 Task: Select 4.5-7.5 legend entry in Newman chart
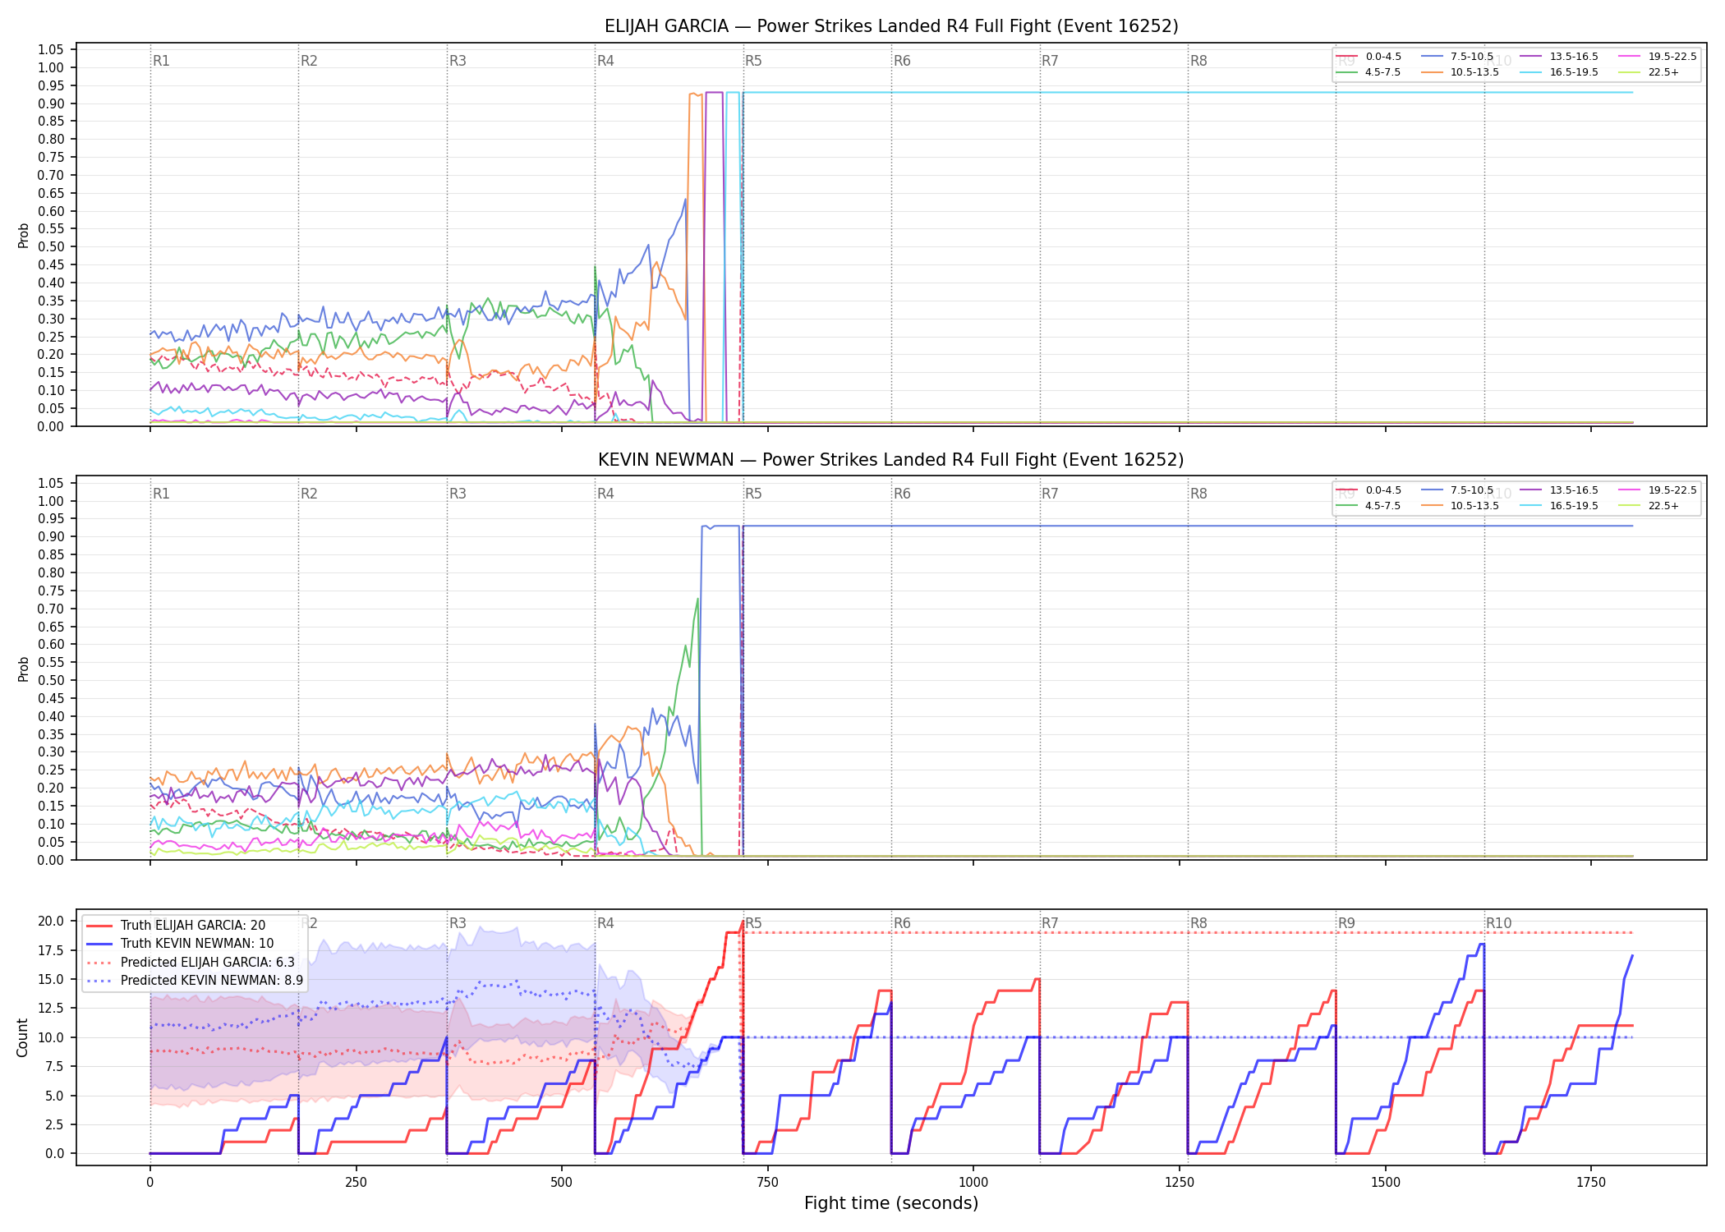pyautogui.click(x=1368, y=506)
